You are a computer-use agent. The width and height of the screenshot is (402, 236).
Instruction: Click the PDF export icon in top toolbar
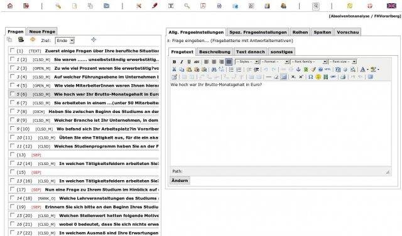tap(203, 6)
